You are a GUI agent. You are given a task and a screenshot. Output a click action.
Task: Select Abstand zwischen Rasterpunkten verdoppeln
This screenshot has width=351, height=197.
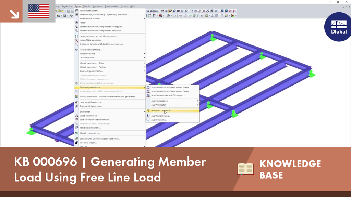tap(110, 27)
